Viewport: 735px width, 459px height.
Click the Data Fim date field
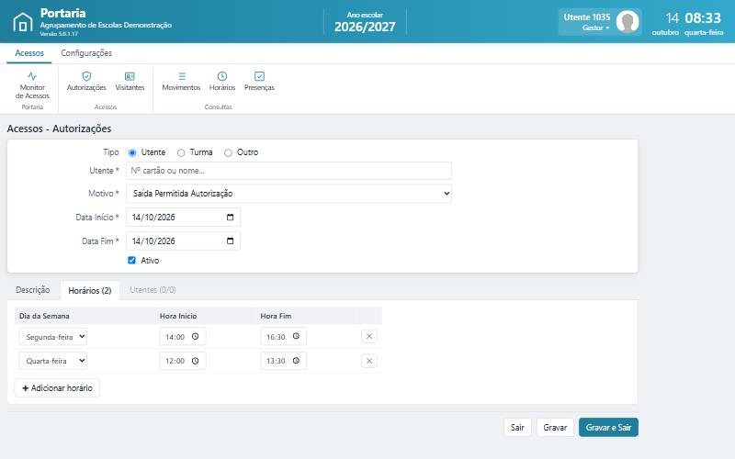183,241
